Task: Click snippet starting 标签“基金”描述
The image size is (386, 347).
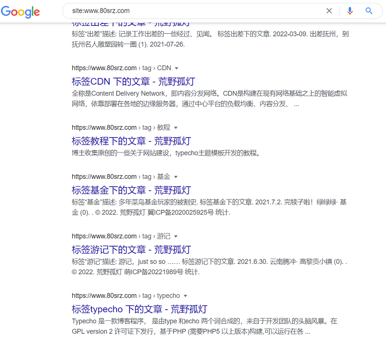Action: pyautogui.click(x=209, y=207)
